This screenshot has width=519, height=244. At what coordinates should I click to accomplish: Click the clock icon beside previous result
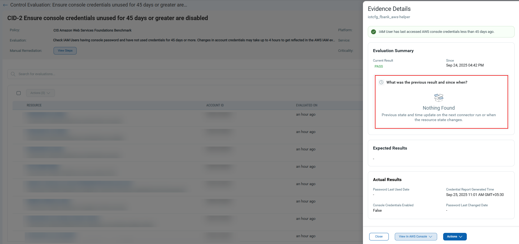381,82
